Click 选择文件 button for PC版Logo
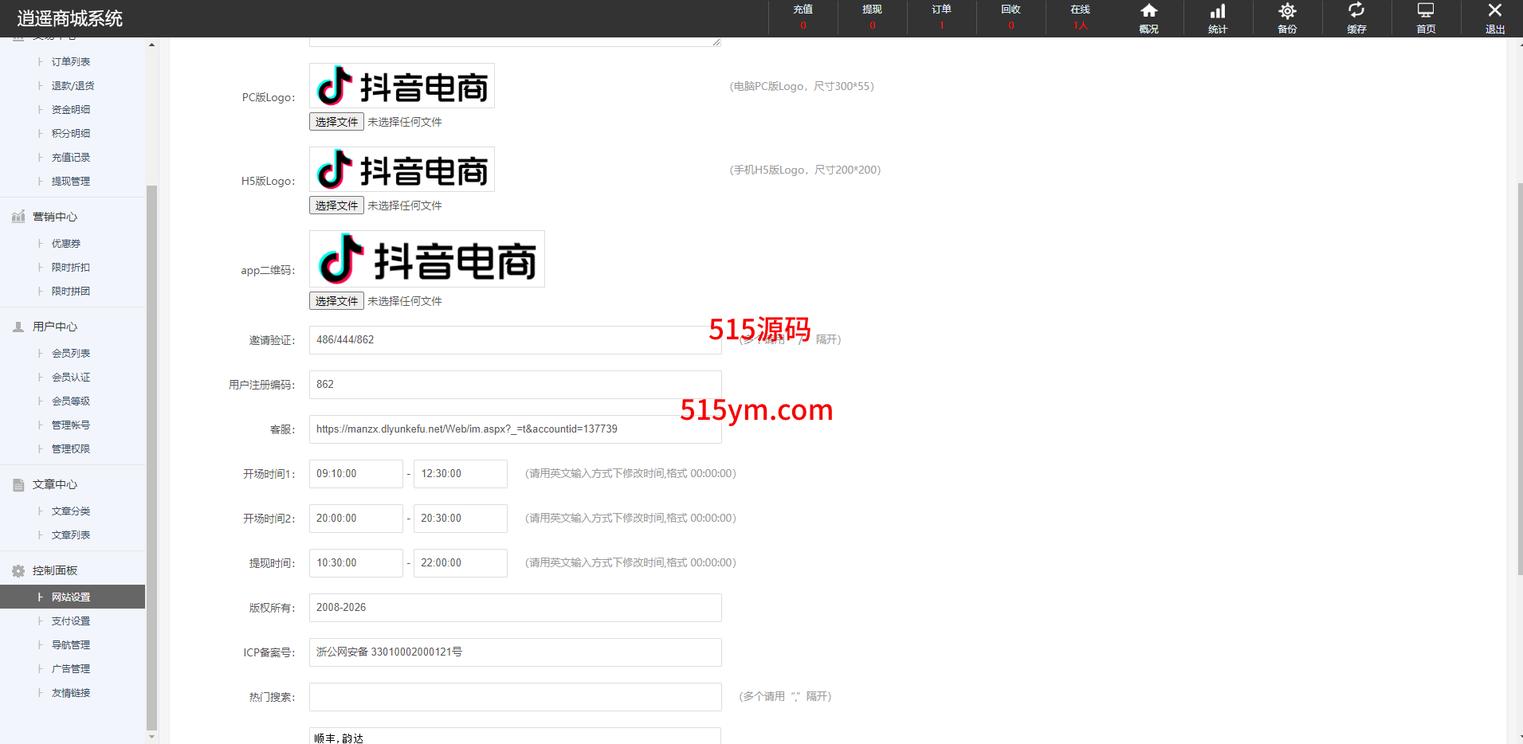This screenshot has width=1523, height=744. tap(336, 122)
